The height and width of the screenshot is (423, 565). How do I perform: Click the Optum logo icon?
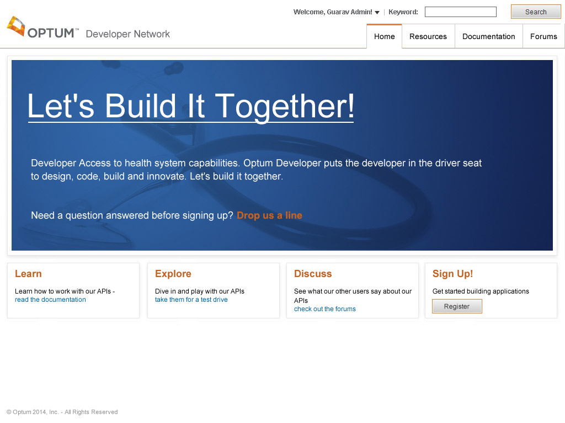(15, 26)
